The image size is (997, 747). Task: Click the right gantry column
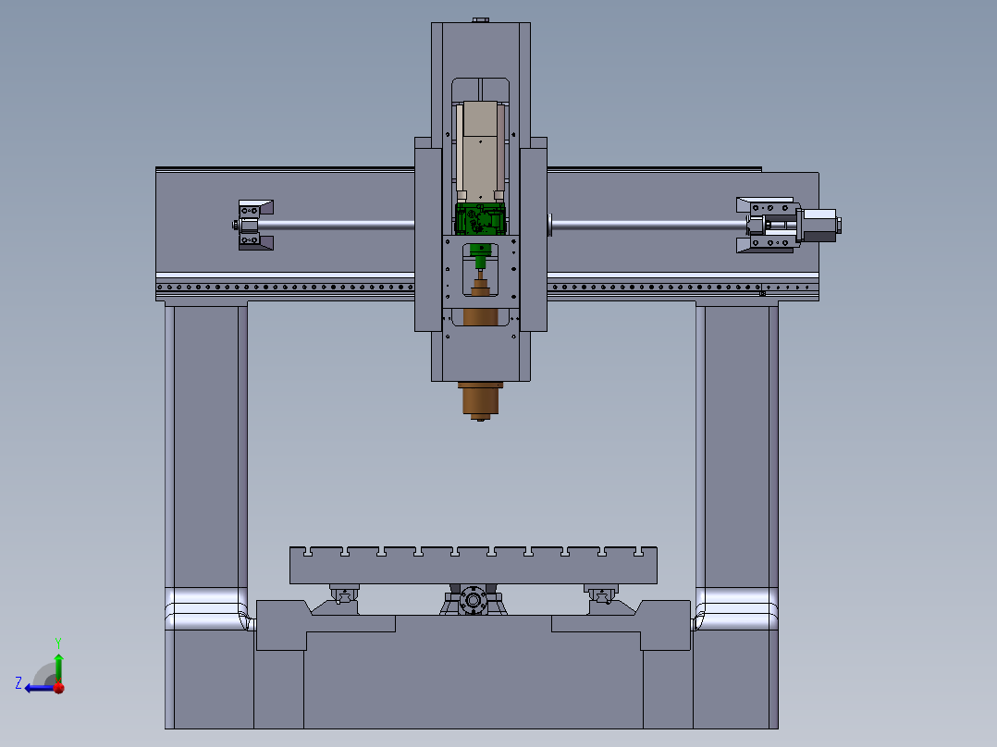click(735, 444)
